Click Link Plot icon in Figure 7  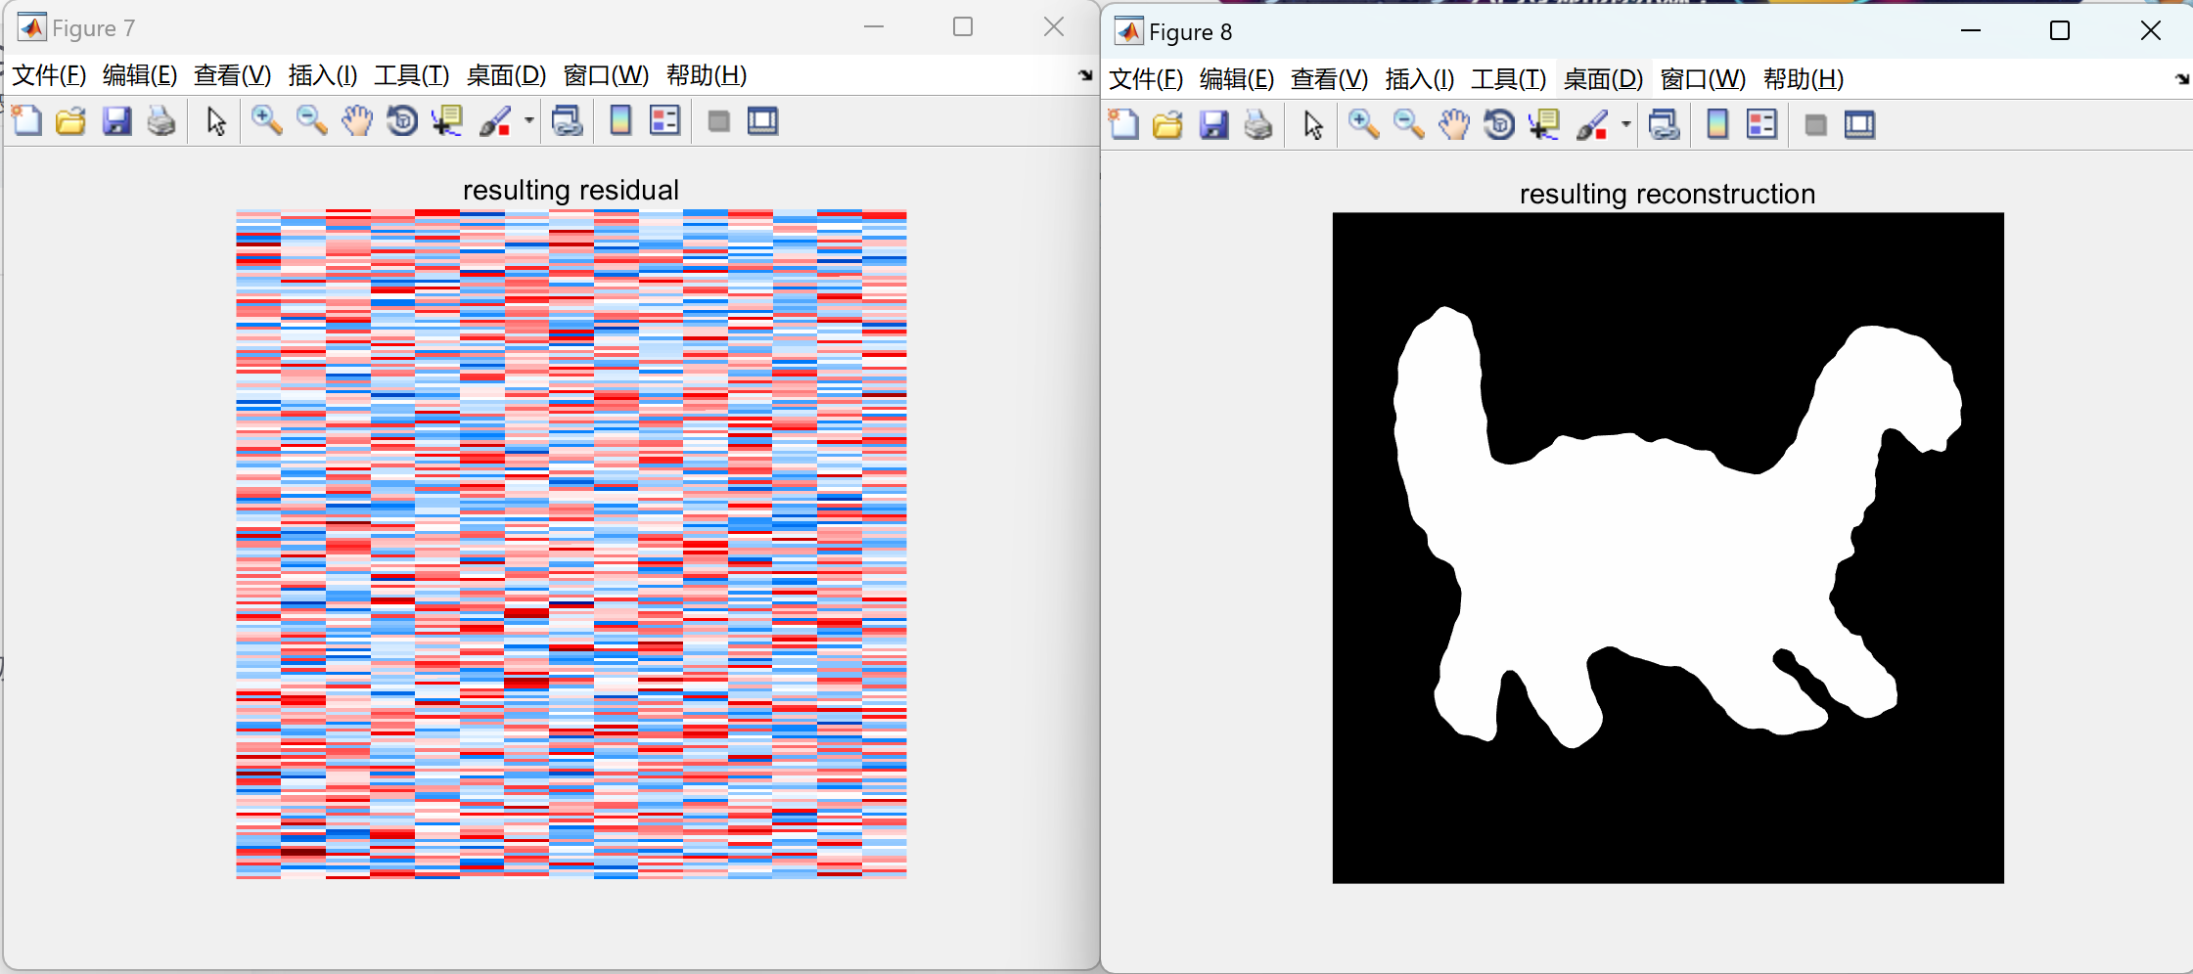(568, 121)
